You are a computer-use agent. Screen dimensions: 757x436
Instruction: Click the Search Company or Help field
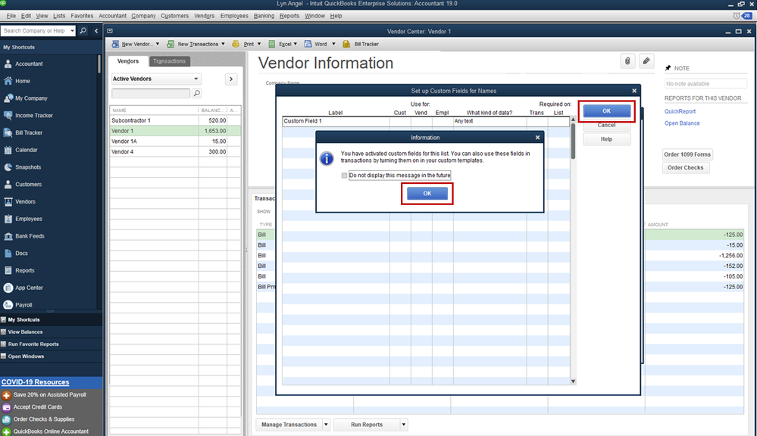(36, 31)
